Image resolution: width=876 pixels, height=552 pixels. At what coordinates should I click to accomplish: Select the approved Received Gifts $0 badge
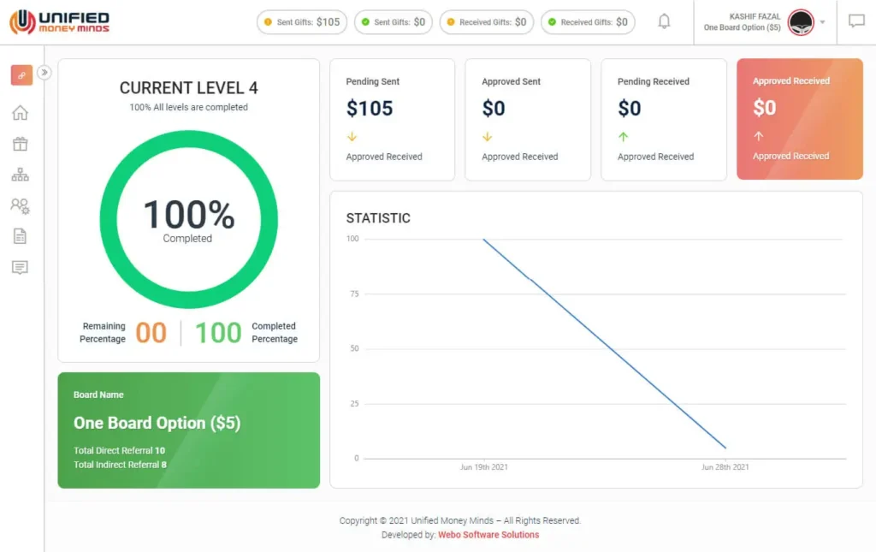pos(588,22)
